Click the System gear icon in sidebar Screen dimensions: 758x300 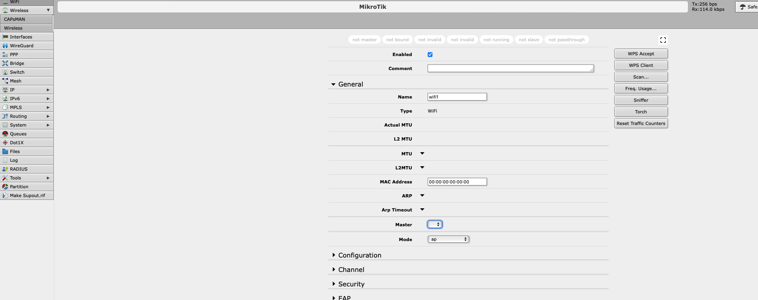click(5, 125)
